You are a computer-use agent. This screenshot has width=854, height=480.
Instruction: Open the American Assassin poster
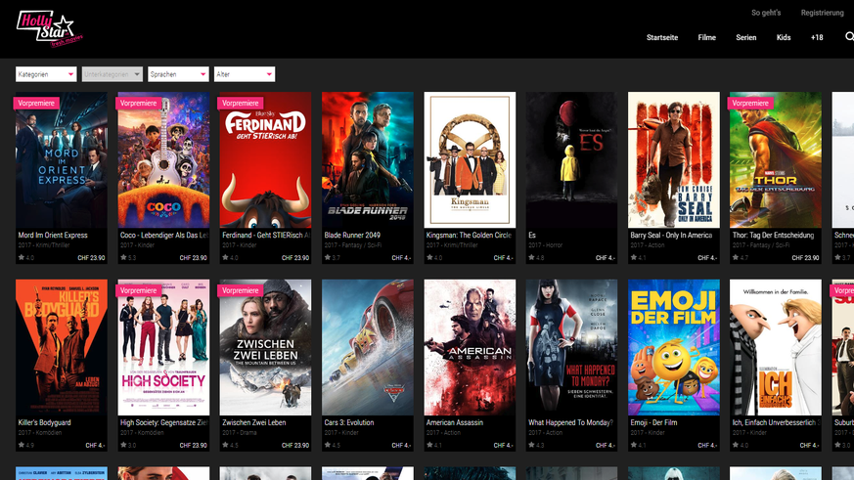pyautogui.click(x=470, y=347)
